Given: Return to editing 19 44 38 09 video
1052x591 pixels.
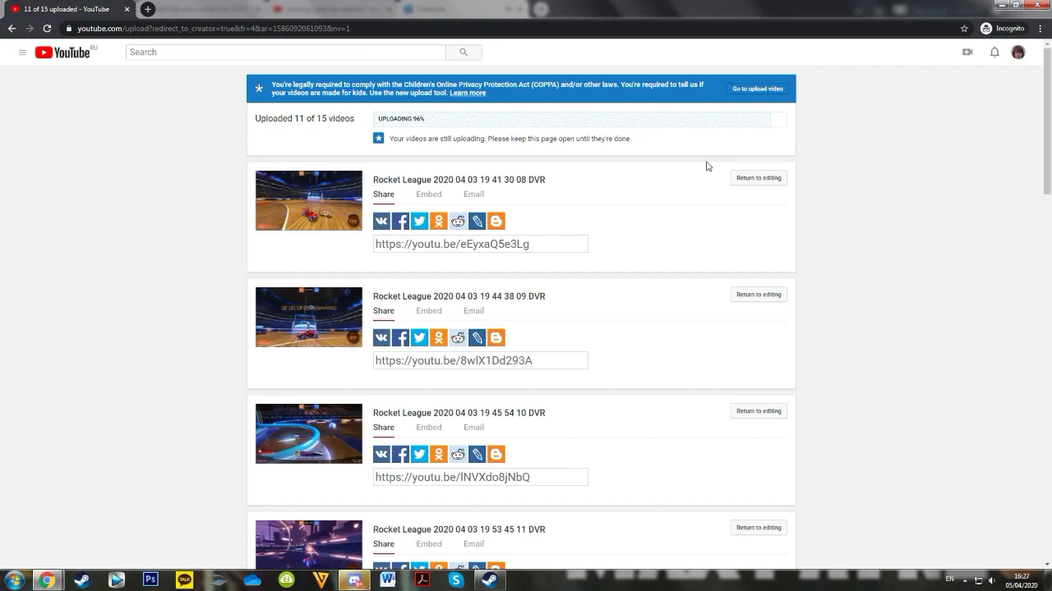Looking at the screenshot, I should click(x=759, y=295).
